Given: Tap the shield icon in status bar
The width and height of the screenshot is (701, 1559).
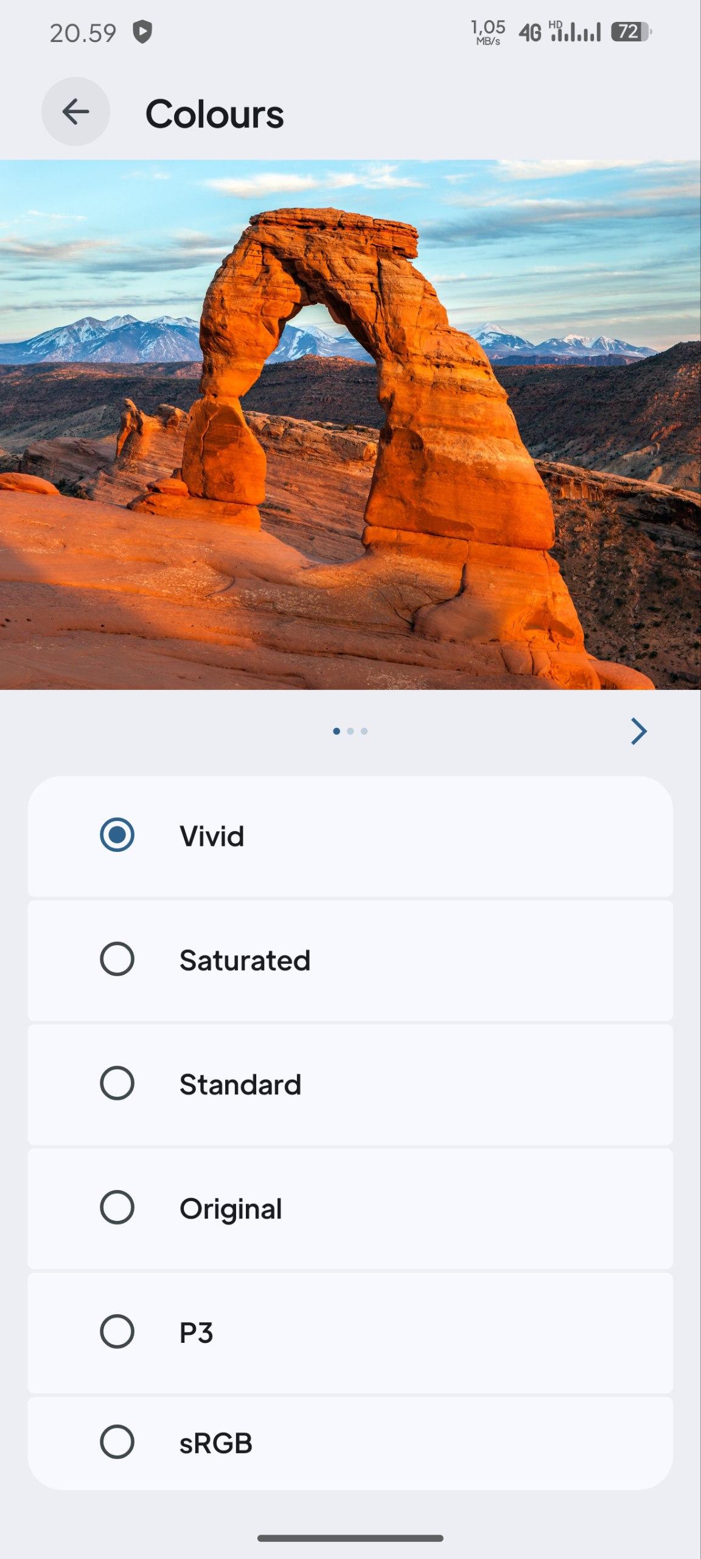Looking at the screenshot, I should (142, 32).
